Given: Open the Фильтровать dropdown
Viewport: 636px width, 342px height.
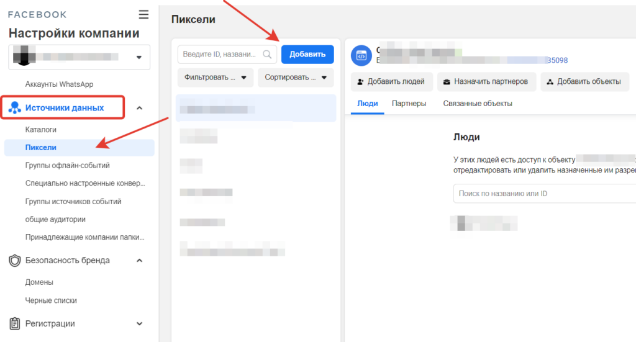Looking at the screenshot, I should coord(216,78).
